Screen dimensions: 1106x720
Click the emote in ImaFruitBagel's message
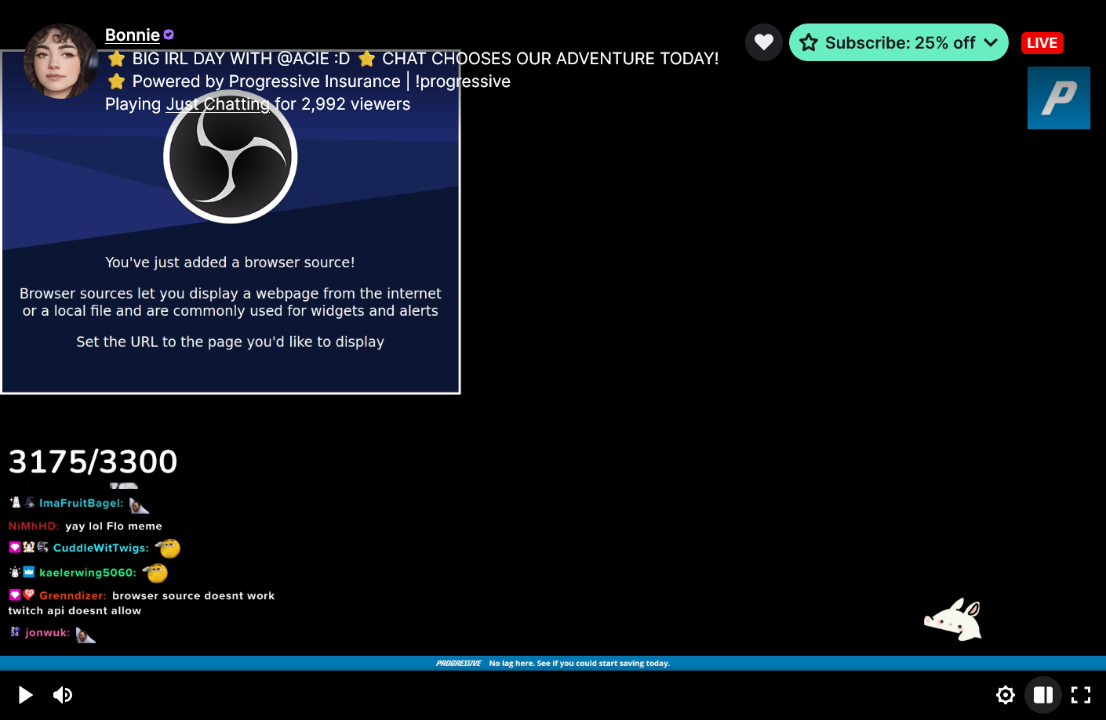point(139,505)
